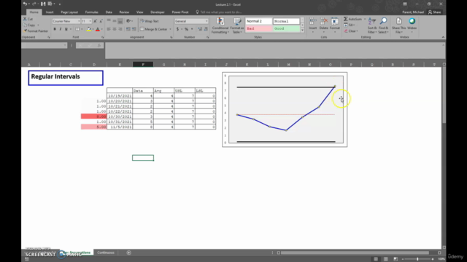Click the AutoSum sigma icon

(346, 19)
